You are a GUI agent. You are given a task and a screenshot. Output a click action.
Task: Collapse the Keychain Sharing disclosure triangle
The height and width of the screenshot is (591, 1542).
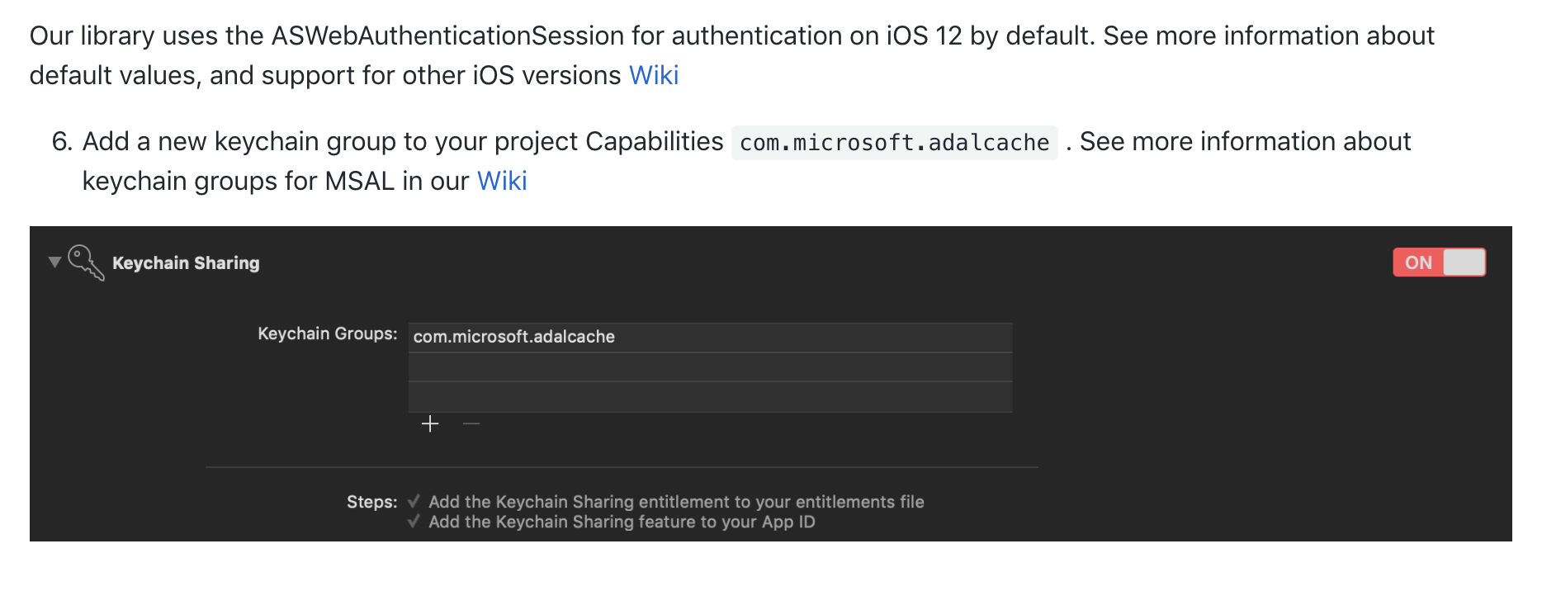(x=54, y=262)
